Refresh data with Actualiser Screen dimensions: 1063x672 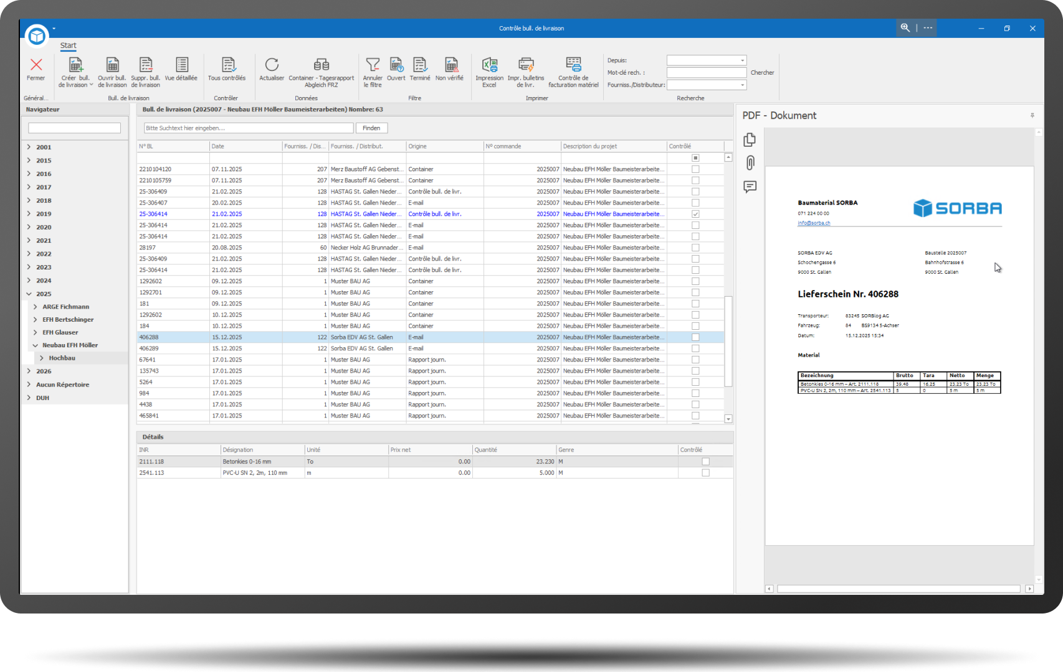[272, 65]
